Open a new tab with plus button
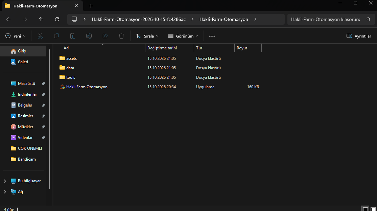The image size is (377, 211). (x=91, y=6)
